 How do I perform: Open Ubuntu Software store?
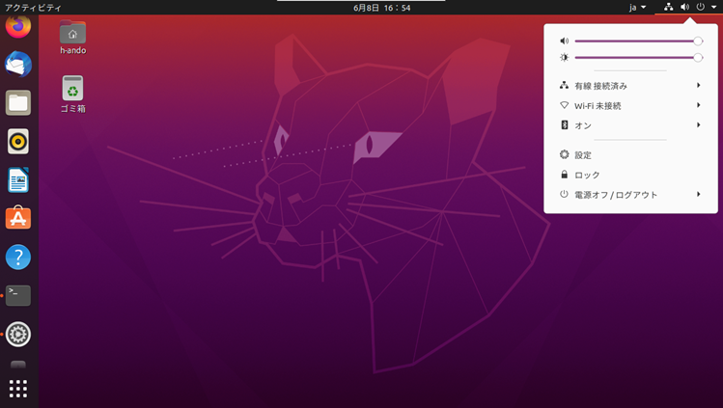(x=18, y=218)
